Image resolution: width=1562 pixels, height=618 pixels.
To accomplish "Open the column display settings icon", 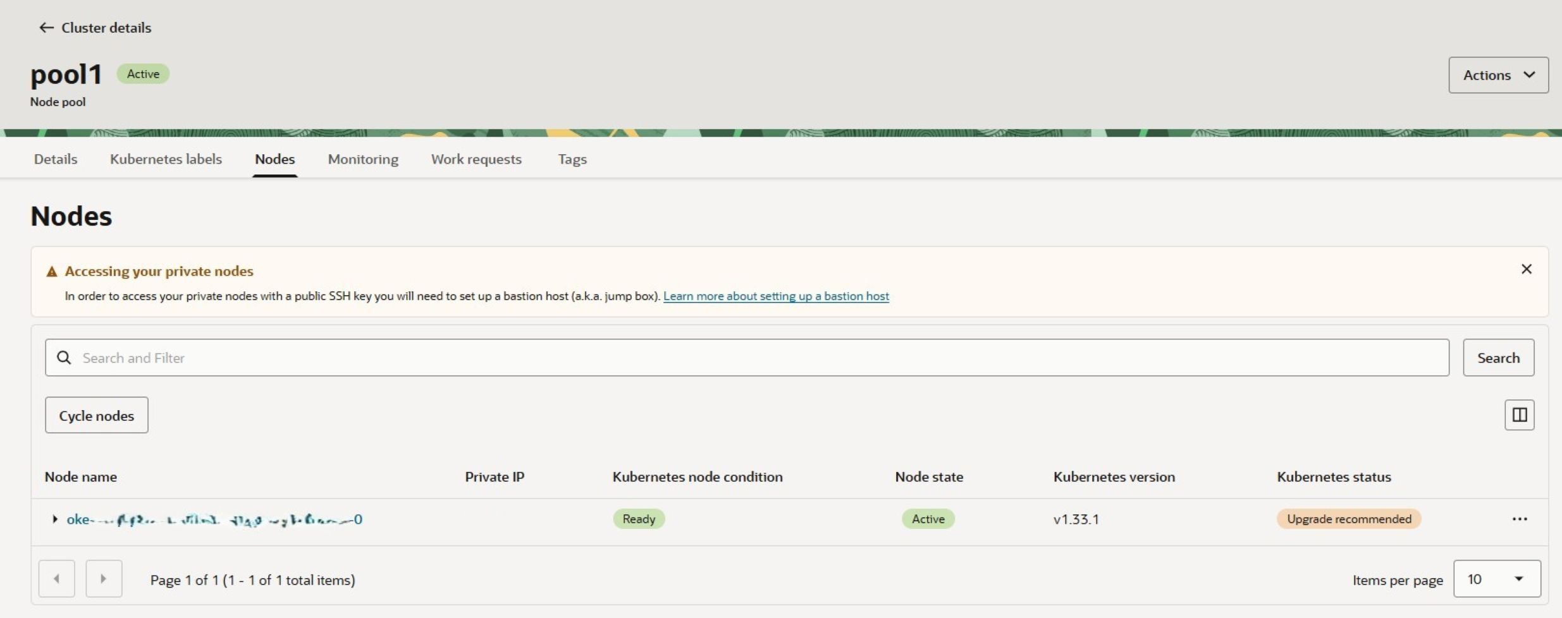I will pyautogui.click(x=1519, y=415).
